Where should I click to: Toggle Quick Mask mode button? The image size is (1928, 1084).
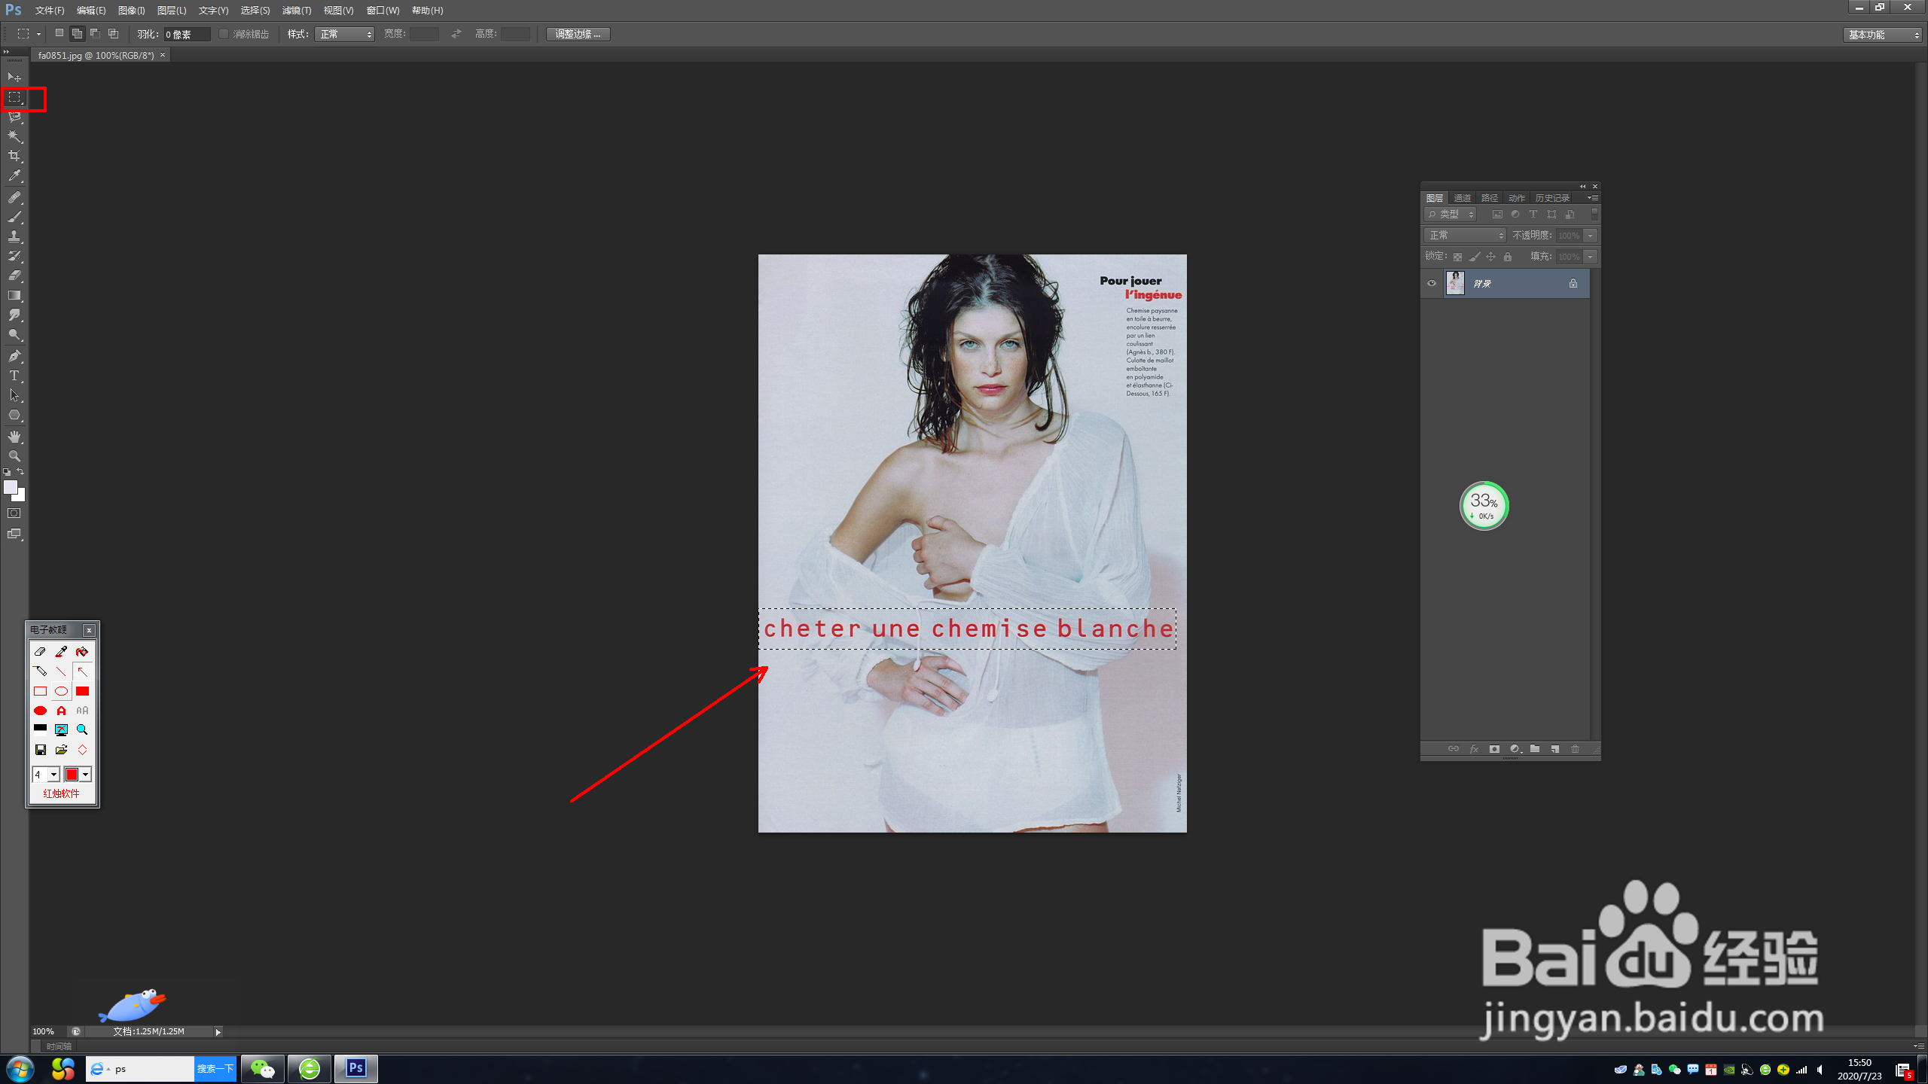pos(14,513)
